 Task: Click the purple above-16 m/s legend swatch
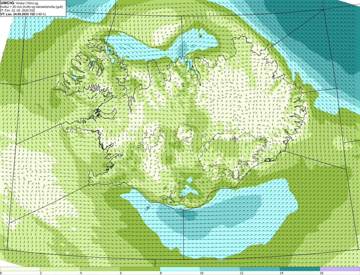(340, 269)
